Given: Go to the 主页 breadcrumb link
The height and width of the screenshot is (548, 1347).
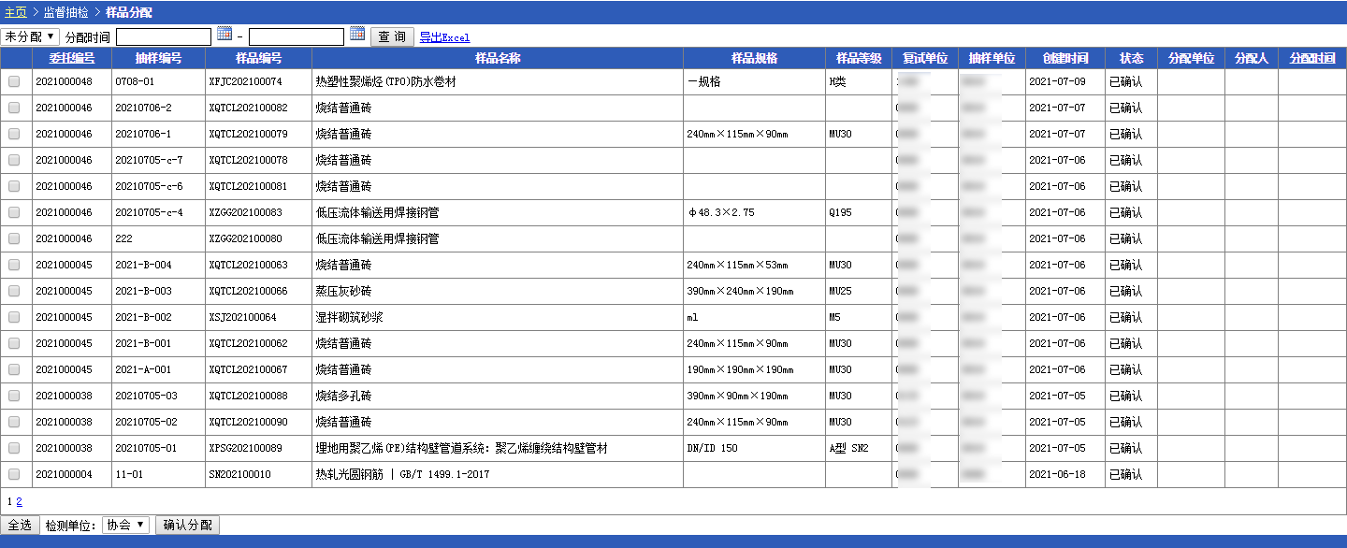Looking at the screenshot, I should [x=15, y=12].
